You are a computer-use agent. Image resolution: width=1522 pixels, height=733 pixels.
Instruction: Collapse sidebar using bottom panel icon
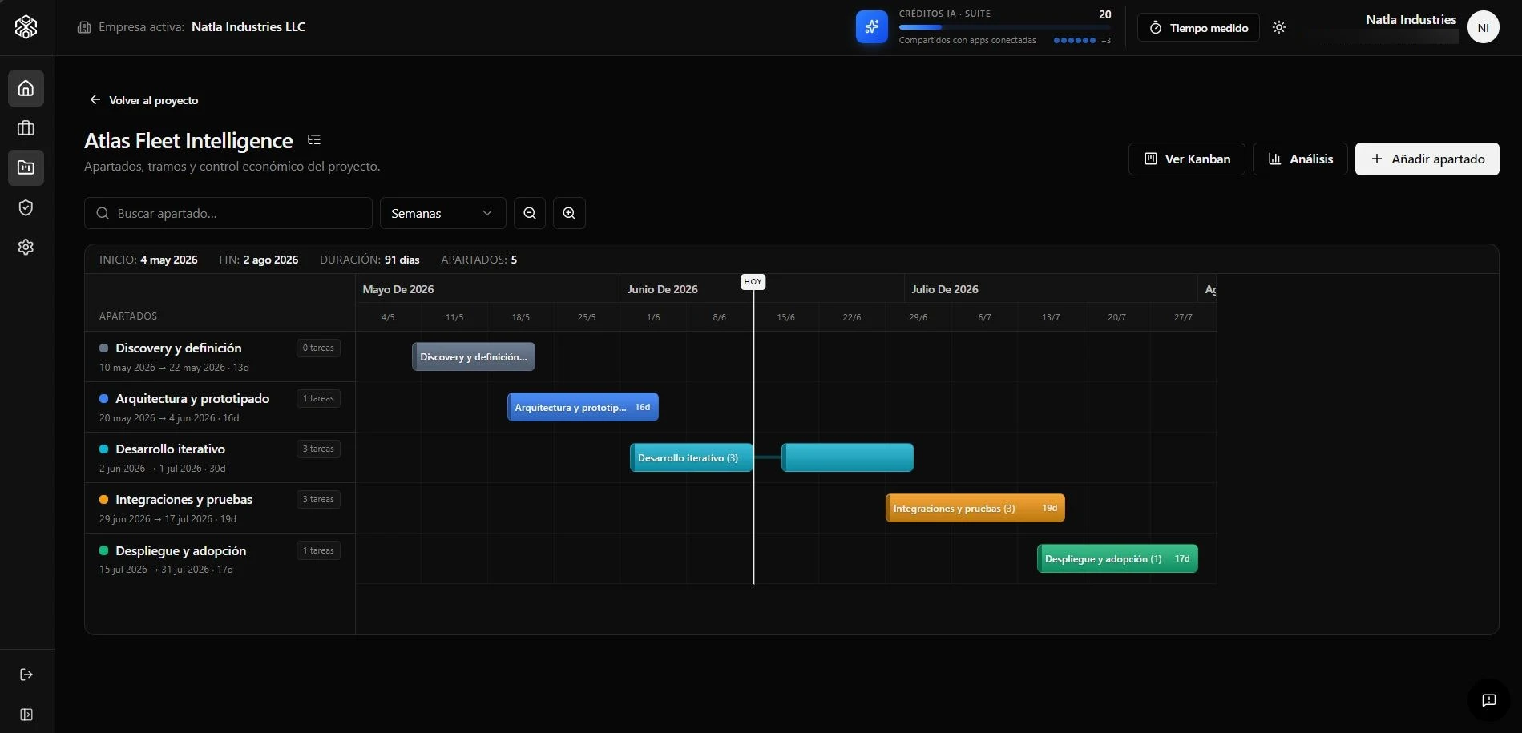pyautogui.click(x=26, y=715)
